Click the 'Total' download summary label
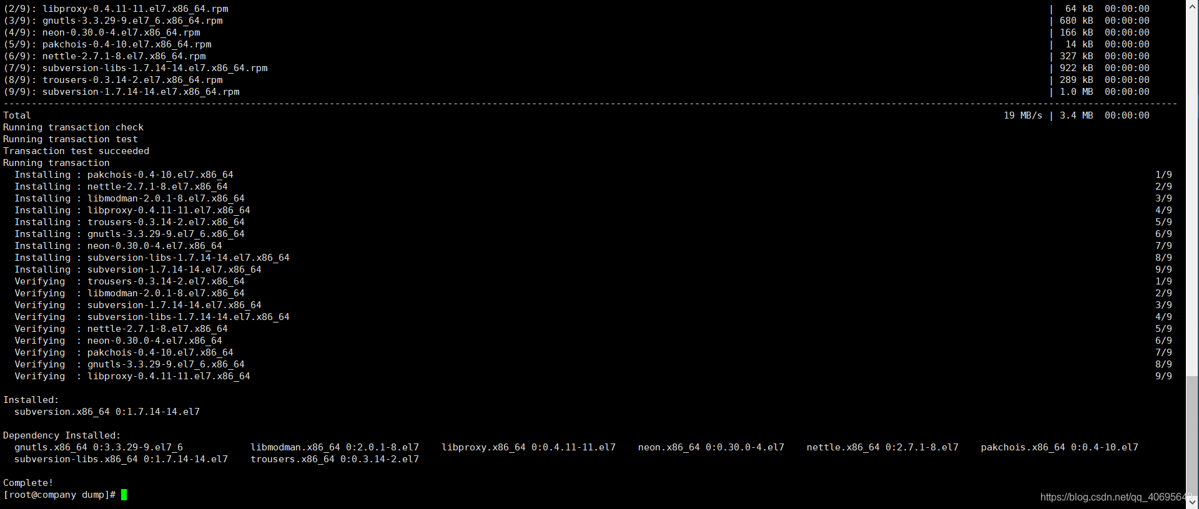 point(17,115)
